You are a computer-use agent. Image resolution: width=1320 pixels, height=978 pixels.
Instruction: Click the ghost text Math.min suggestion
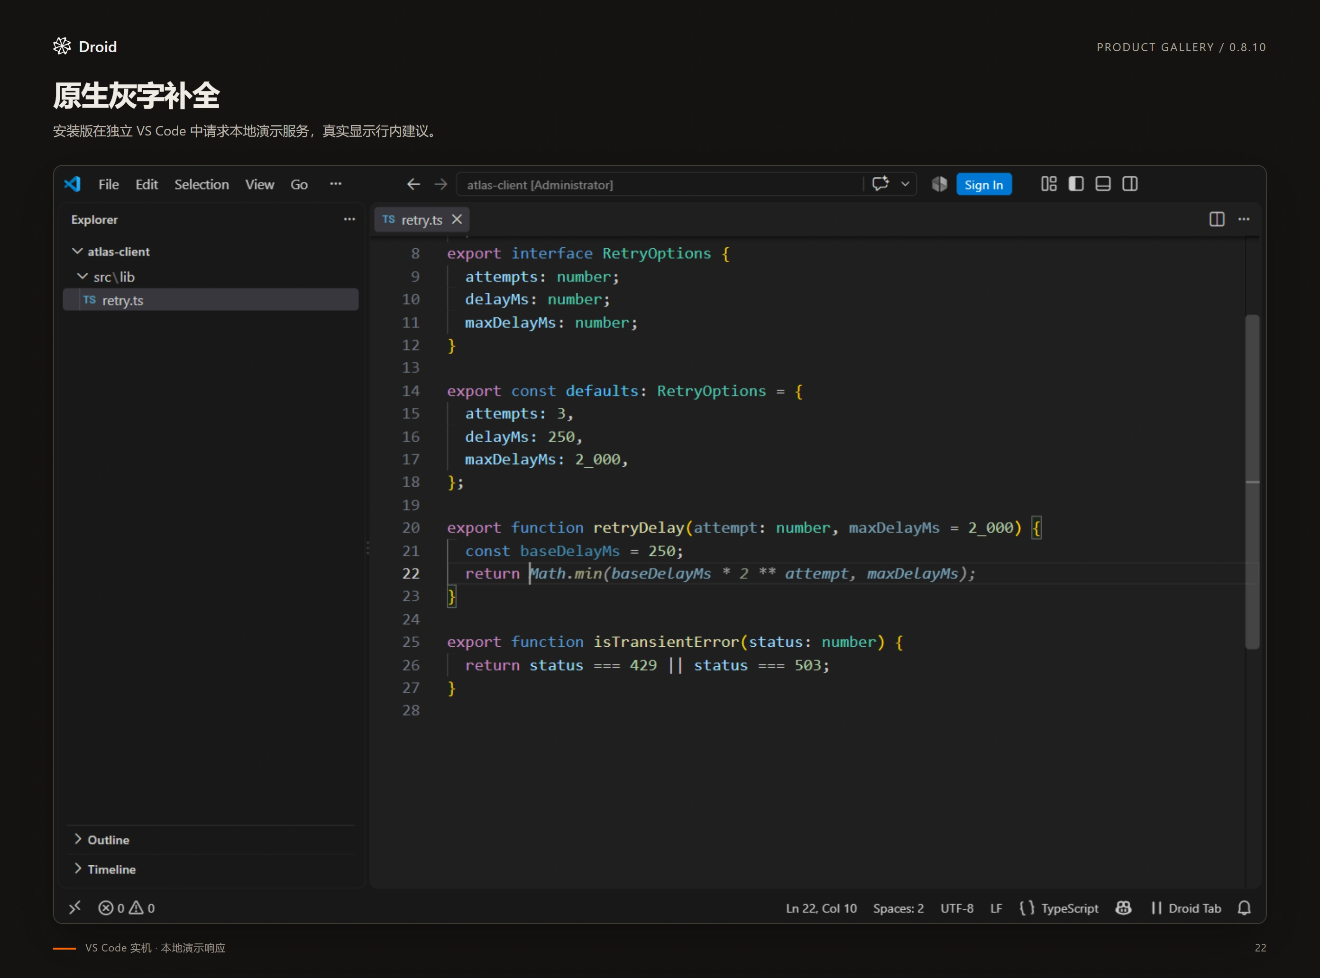tap(752, 574)
